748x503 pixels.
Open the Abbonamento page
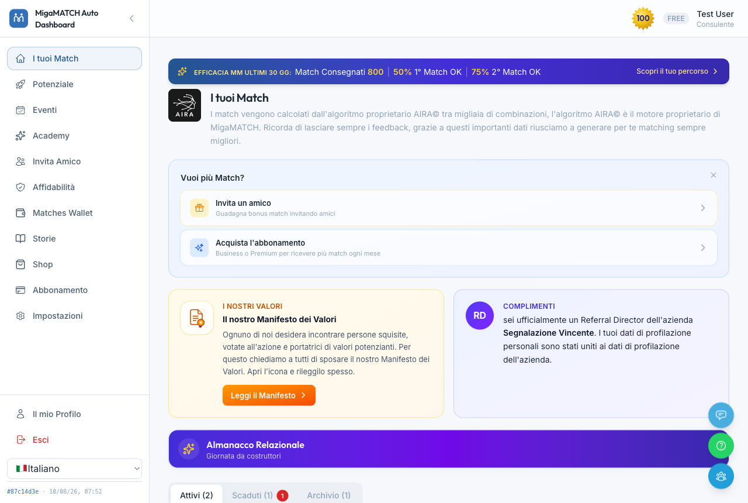pyautogui.click(x=74, y=290)
